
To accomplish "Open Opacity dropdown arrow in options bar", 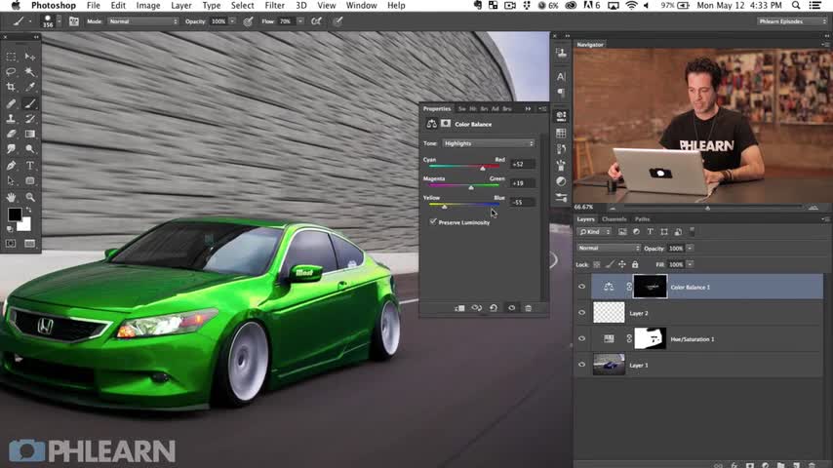I will (232, 21).
